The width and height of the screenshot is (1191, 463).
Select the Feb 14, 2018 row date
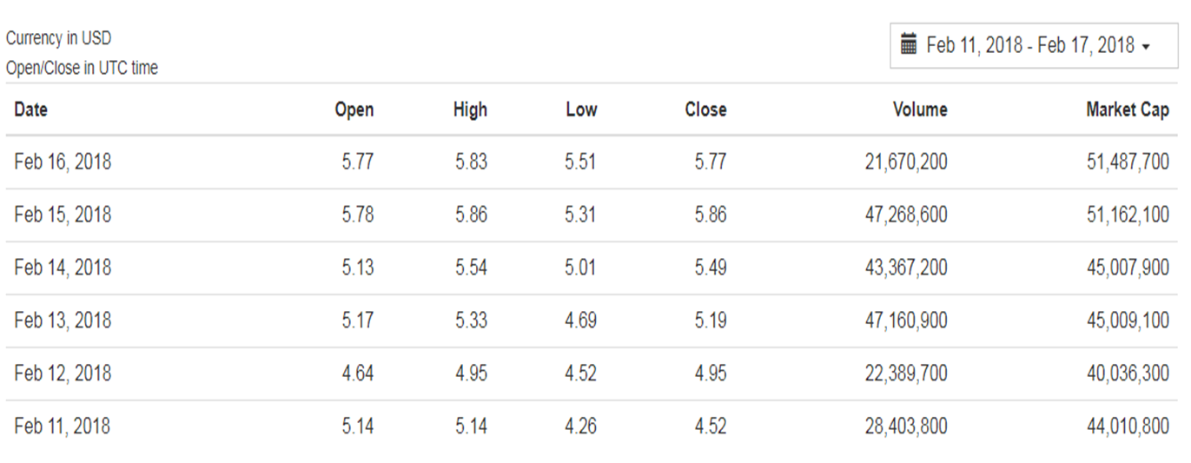(x=63, y=268)
